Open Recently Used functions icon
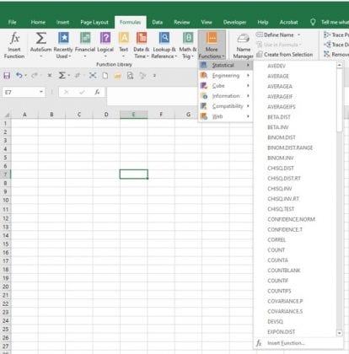This screenshot has height=354, width=349. pos(63,38)
